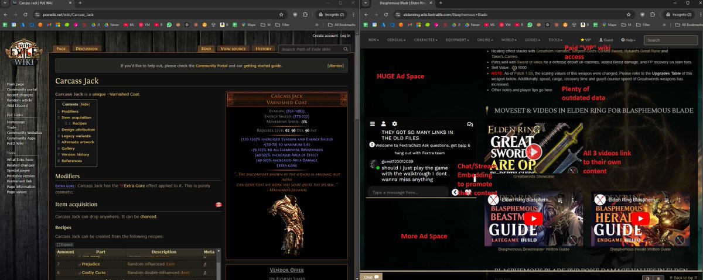Image resolution: width=703 pixels, height=280 pixels.
Task: Open the Guest account link
Action: (x=606, y=40)
